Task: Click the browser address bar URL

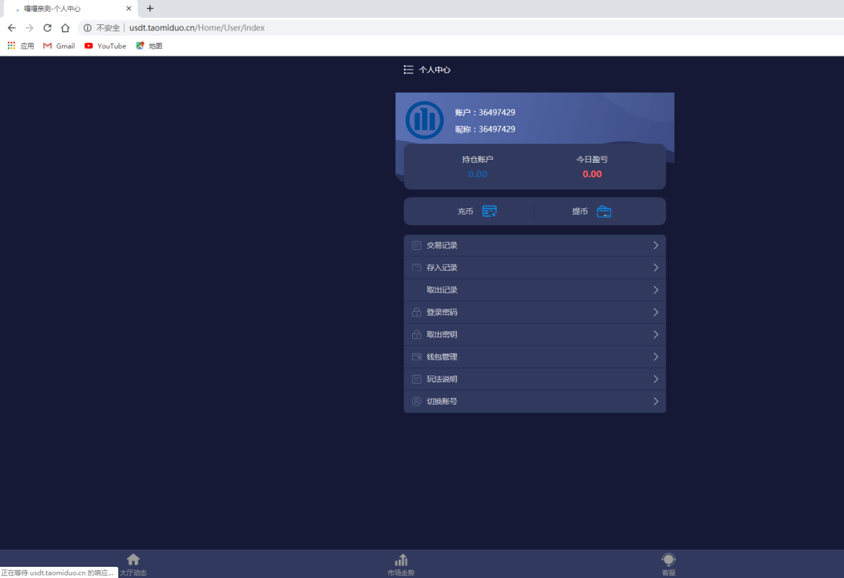Action: pos(198,28)
